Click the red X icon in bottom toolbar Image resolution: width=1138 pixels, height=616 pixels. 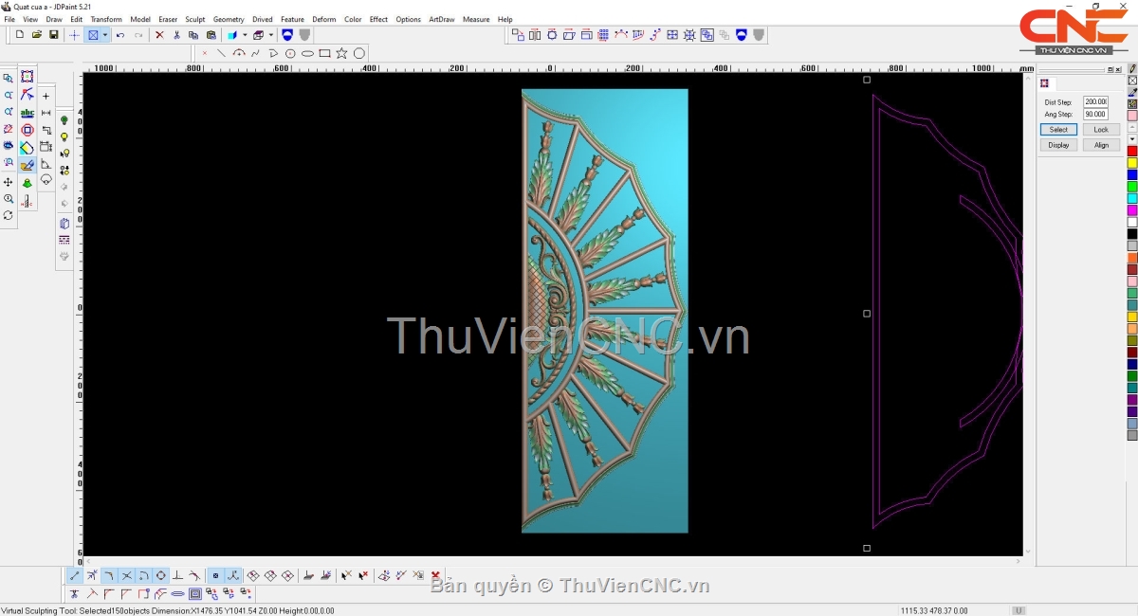click(435, 575)
